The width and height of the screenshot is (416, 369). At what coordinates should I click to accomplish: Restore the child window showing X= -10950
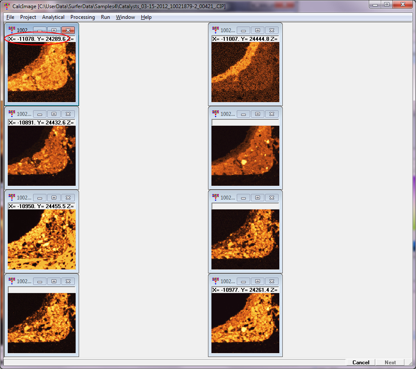point(54,198)
